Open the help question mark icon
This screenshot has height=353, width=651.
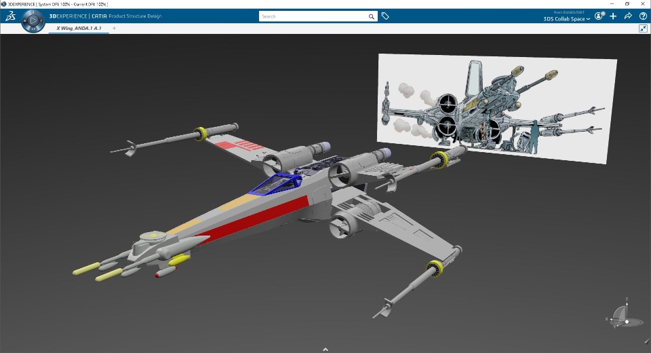(643, 16)
